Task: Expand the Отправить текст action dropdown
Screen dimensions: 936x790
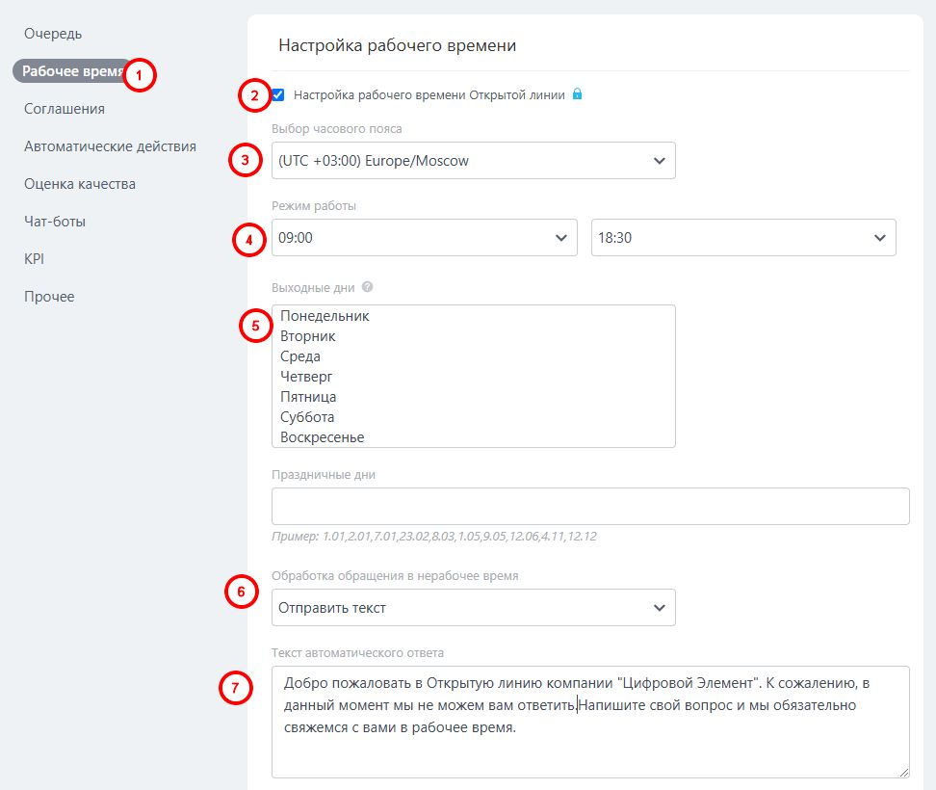Action: click(x=473, y=608)
